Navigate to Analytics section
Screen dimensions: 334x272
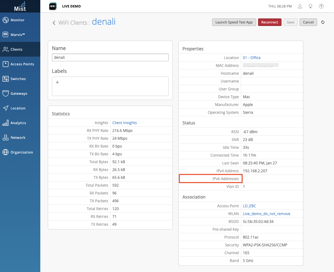click(18, 123)
